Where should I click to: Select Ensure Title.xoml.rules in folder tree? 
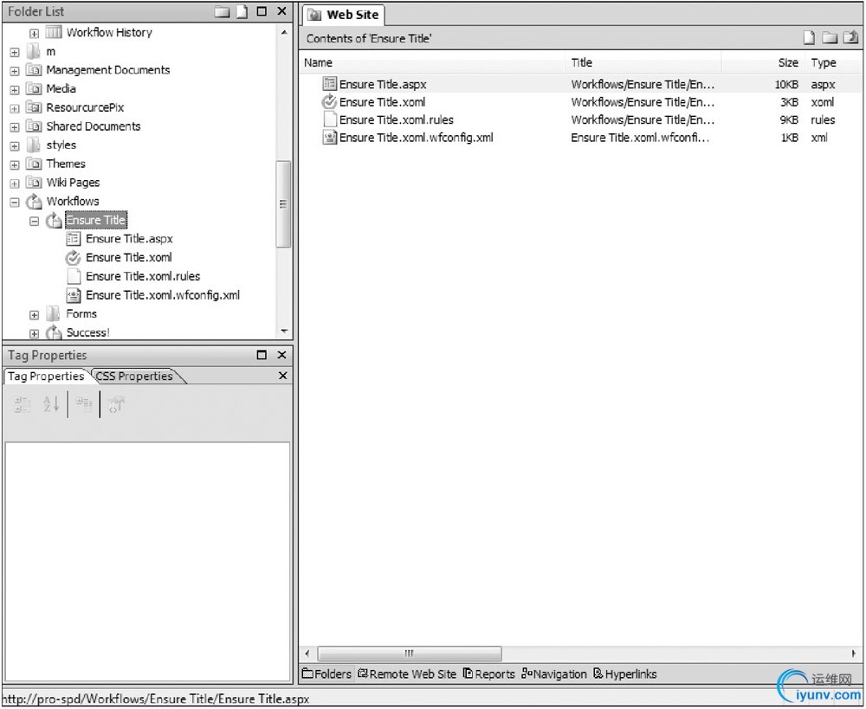click(x=143, y=276)
